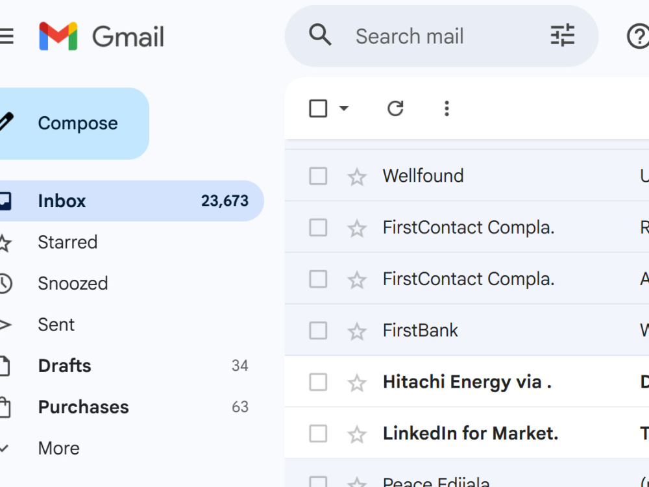
Task: Star the Wellfound email
Action: pyautogui.click(x=357, y=177)
